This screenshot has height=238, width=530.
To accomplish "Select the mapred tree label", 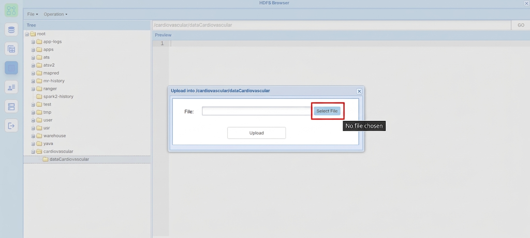I will [51, 72].
